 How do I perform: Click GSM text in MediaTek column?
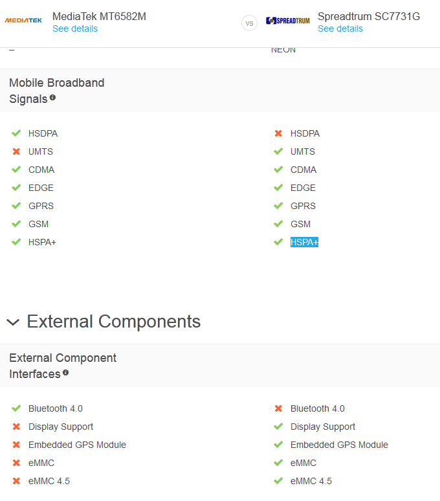(39, 225)
